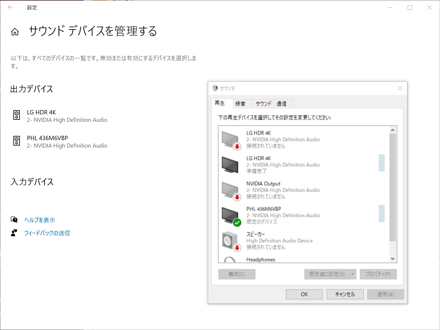The height and width of the screenshot is (330, 440).
Task: Click the Headphones device icon
Action: pos(229,259)
